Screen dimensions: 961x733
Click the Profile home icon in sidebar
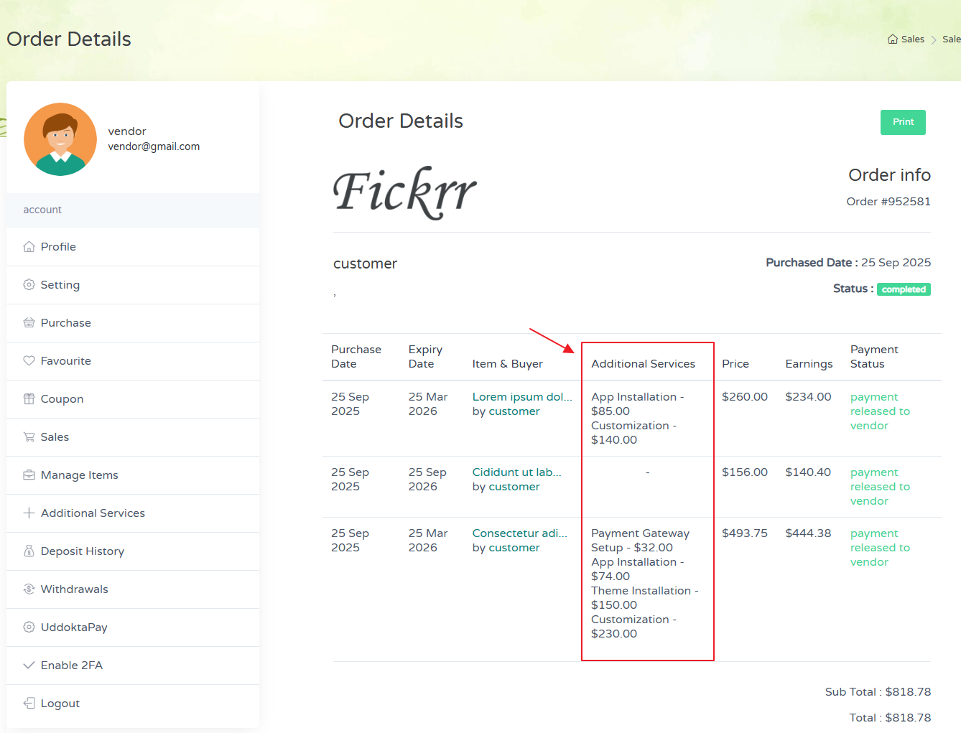coord(29,247)
